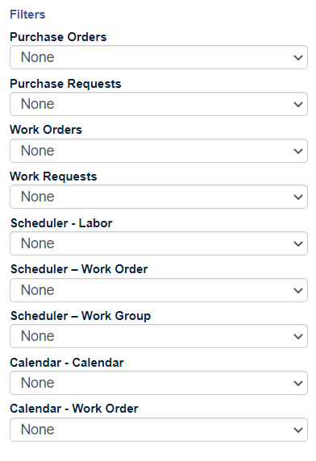316x461 pixels.
Task: Expand the Scheduler - Labor dropdown
Action: [159, 243]
